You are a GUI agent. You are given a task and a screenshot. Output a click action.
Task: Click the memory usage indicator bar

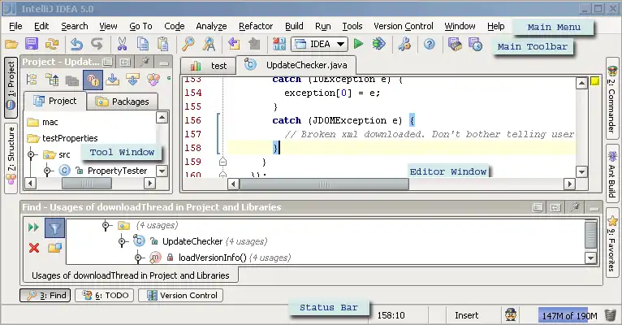point(569,315)
